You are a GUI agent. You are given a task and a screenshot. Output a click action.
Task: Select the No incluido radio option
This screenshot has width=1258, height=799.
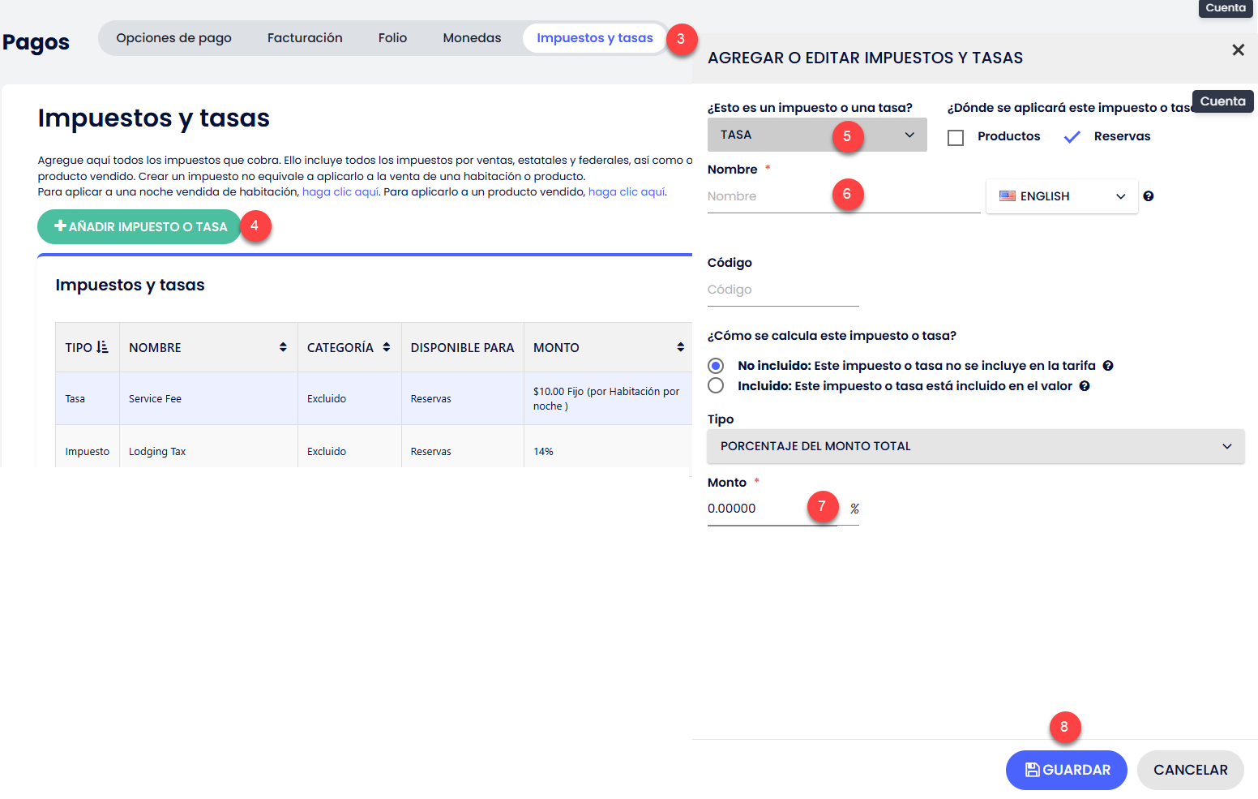point(716,366)
